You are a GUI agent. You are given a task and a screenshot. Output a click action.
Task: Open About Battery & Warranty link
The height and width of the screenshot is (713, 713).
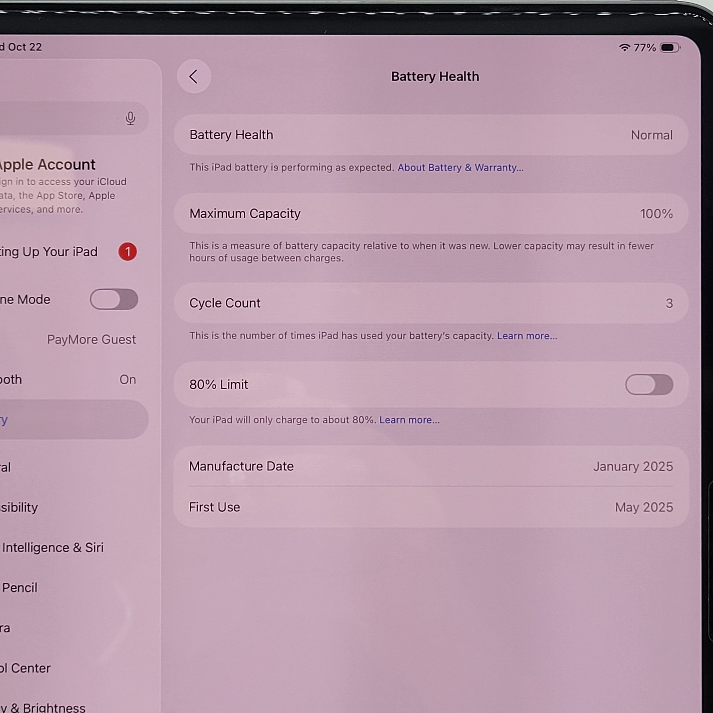click(x=460, y=167)
